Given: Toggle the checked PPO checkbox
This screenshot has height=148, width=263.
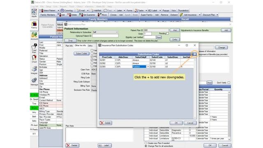Looking at the screenshot, I should tap(92, 57).
